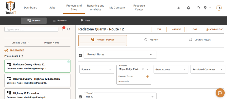Click the 'Project Count: 6' text
227x99 pixels.
[x=12, y=56]
